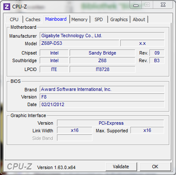Click the BIOS Brand label
This screenshot has width=176, height=175.
30,90
